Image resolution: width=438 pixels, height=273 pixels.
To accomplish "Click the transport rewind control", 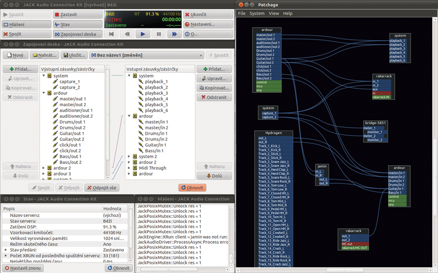I will click(x=127, y=34).
